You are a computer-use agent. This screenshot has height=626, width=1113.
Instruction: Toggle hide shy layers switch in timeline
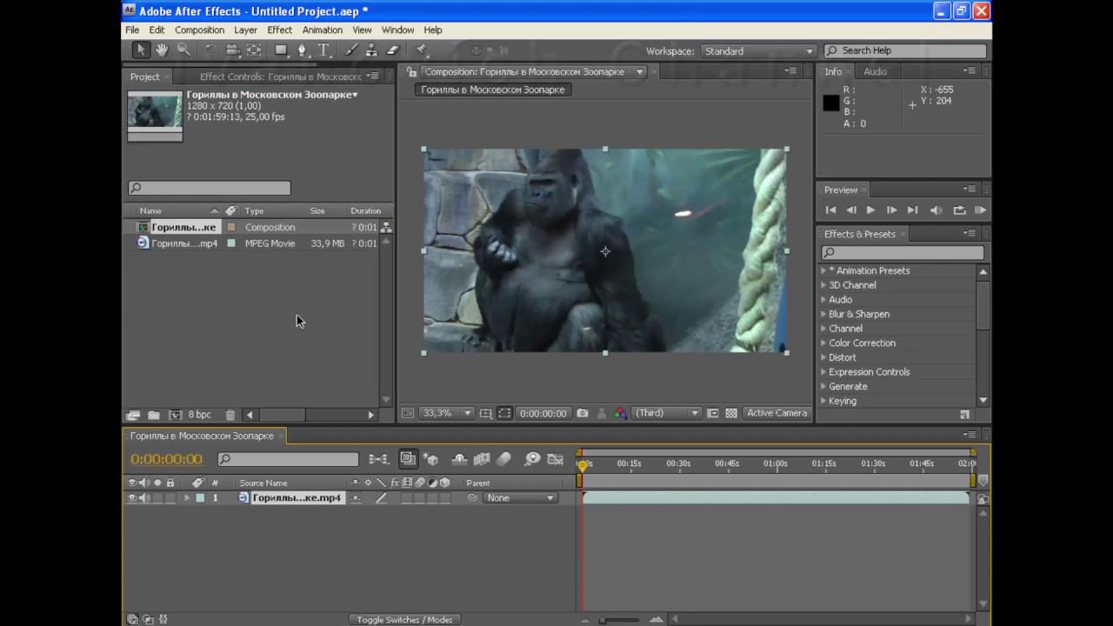(x=459, y=459)
